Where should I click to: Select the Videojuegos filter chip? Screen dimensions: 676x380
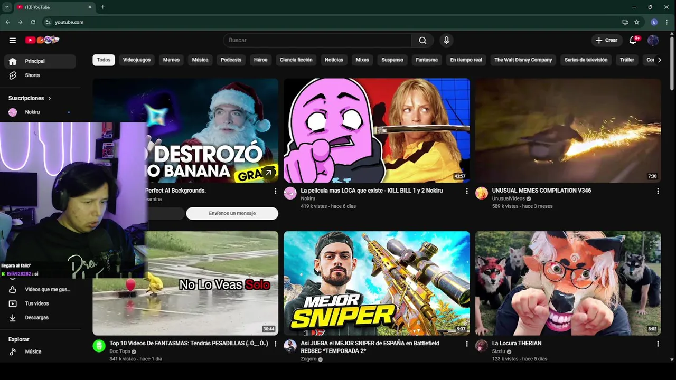[137, 60]
